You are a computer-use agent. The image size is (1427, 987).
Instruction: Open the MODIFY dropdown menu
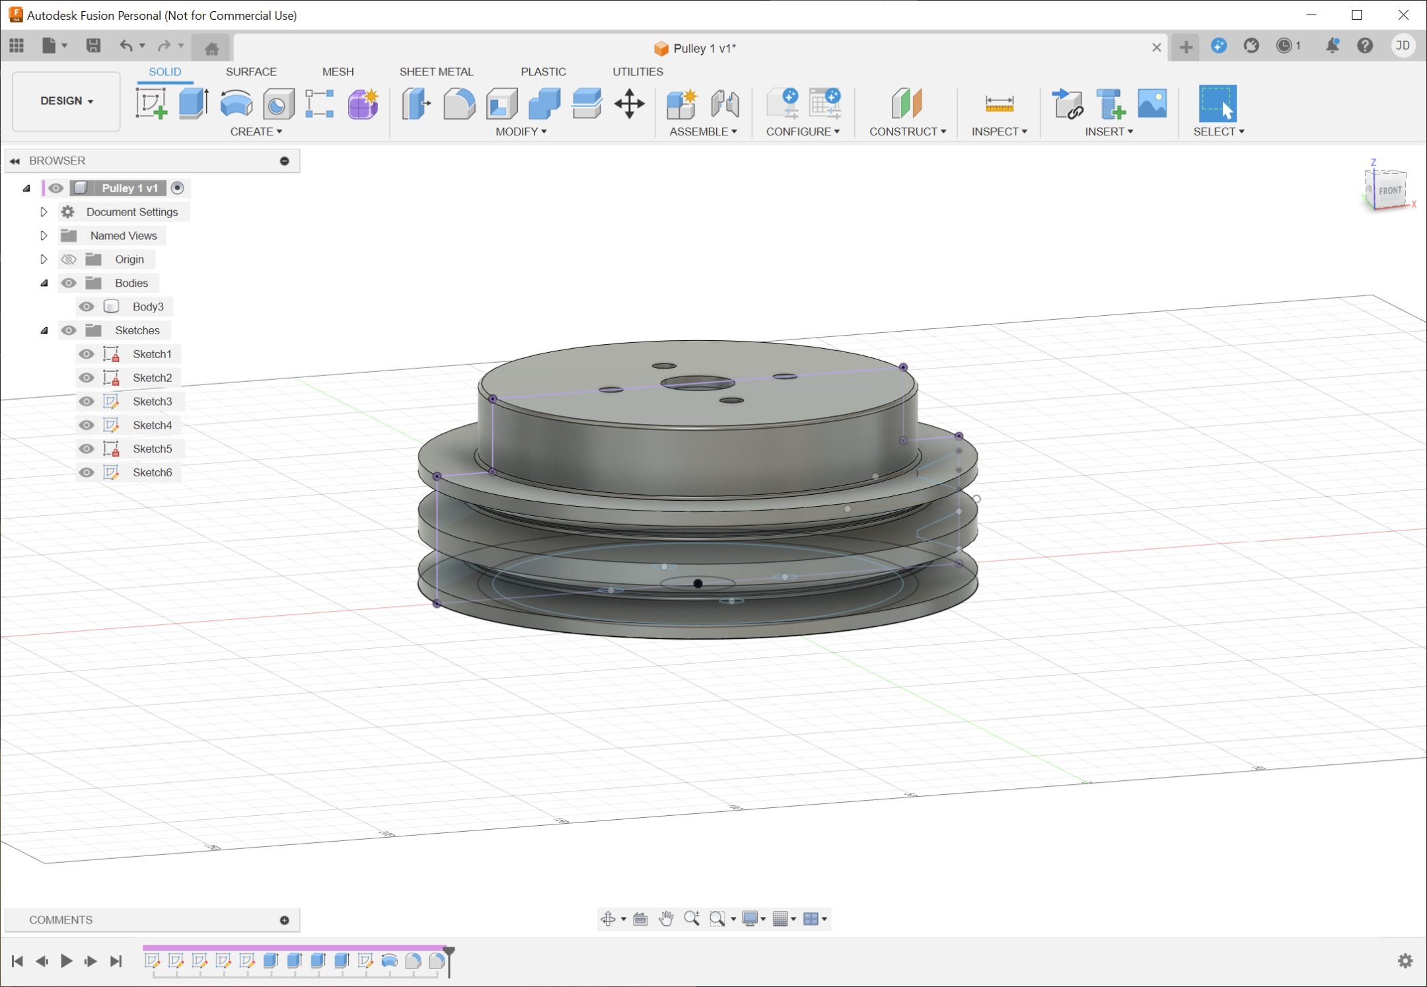tap(521, 131)
